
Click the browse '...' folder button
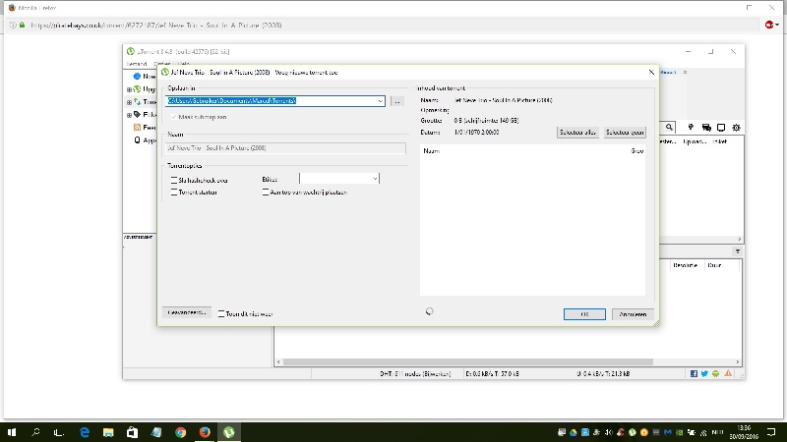click(x=397, y=101)
